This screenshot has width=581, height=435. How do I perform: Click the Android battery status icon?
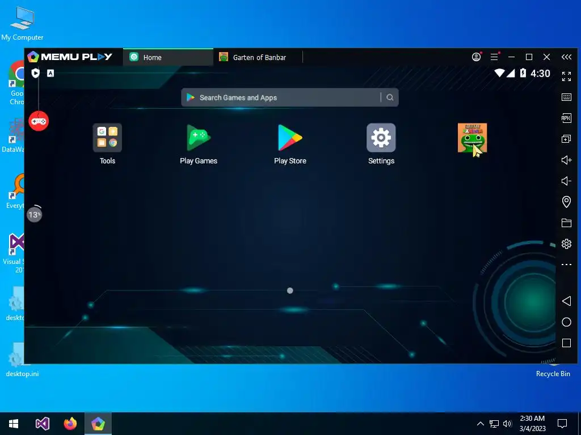(x=523, y=73)
